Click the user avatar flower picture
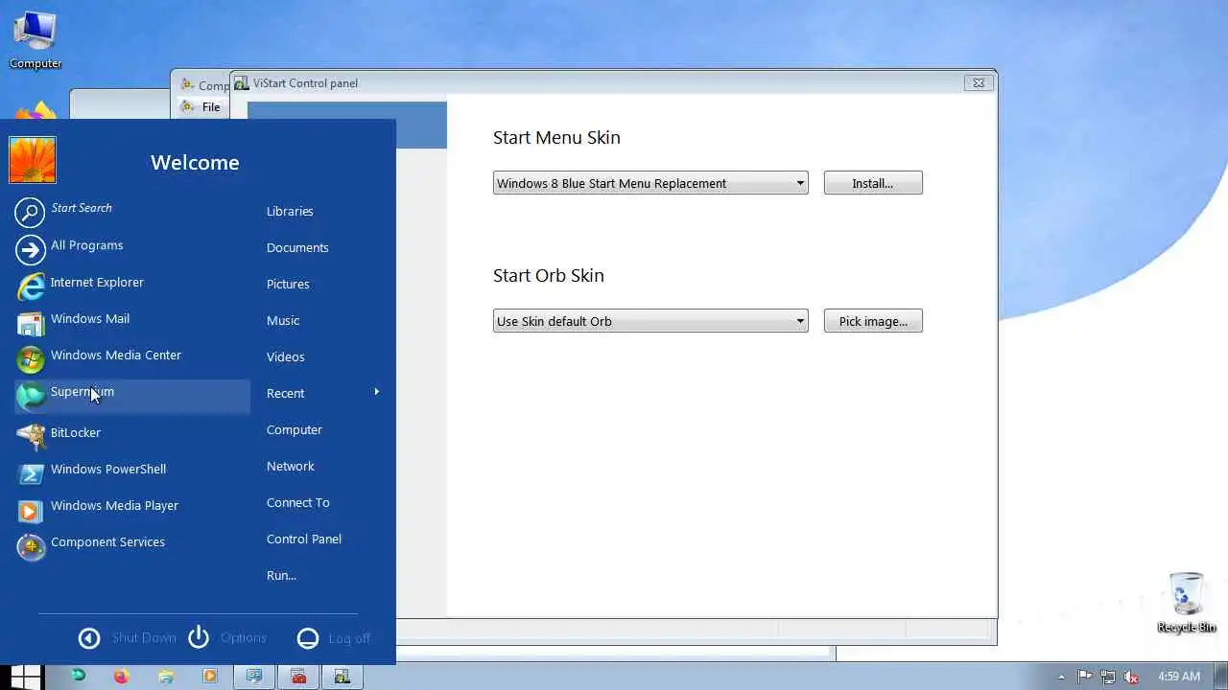Image resolution: width=1228 pixels, height=690 pixels. [x=33, y=160]
